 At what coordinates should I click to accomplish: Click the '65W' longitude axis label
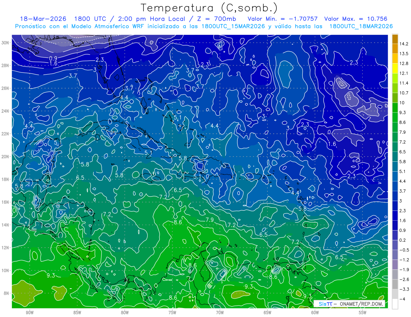[x=267, y=312]
